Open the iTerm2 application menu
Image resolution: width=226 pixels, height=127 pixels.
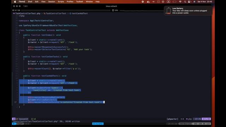22,2
